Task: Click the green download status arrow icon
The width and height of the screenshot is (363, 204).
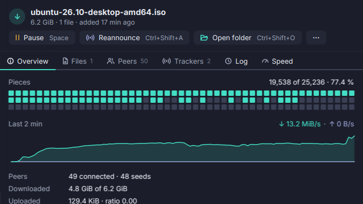Action: (17, 17)
